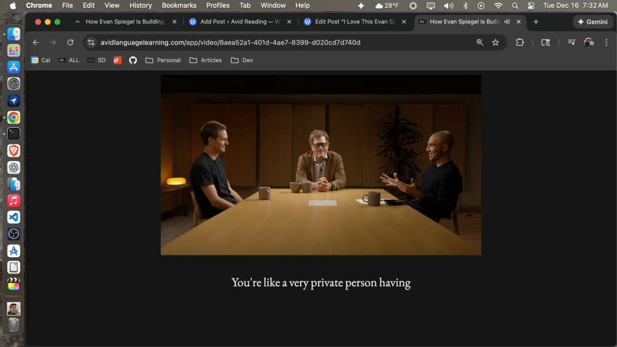
Task: Click the Gemini button
Action: point(593,22)
